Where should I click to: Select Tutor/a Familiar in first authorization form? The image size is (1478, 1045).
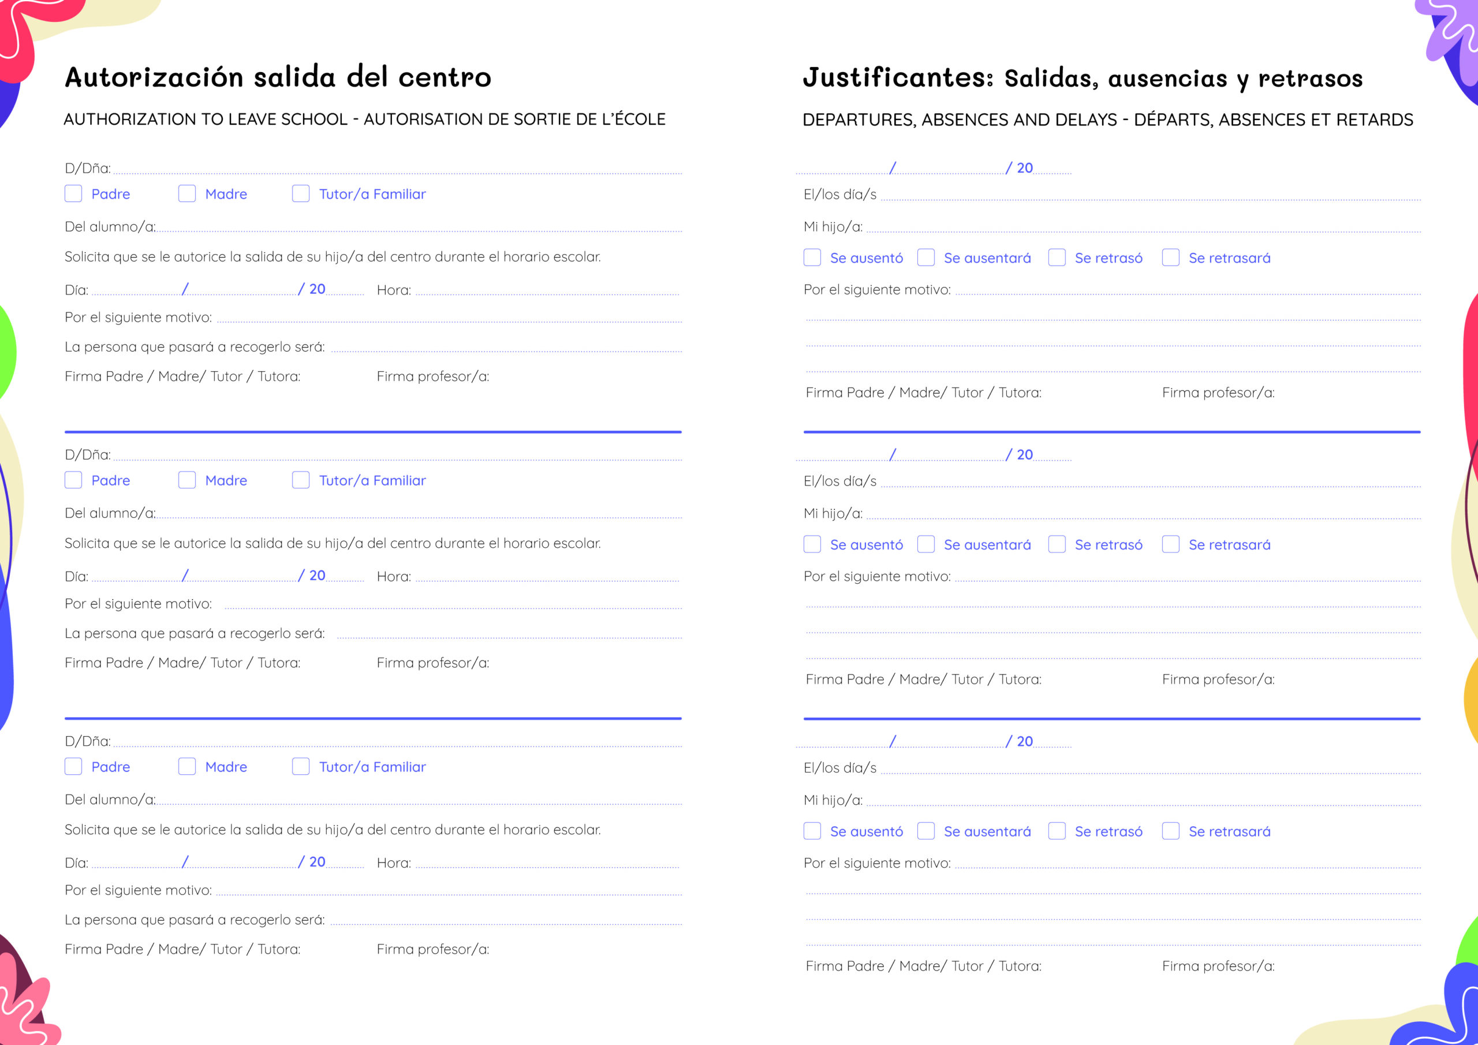click(x=301, y=194)
